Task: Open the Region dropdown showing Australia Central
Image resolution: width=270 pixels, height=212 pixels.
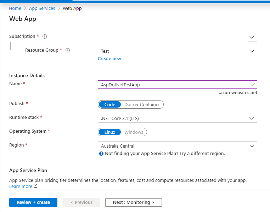Action: pos(178,146)
